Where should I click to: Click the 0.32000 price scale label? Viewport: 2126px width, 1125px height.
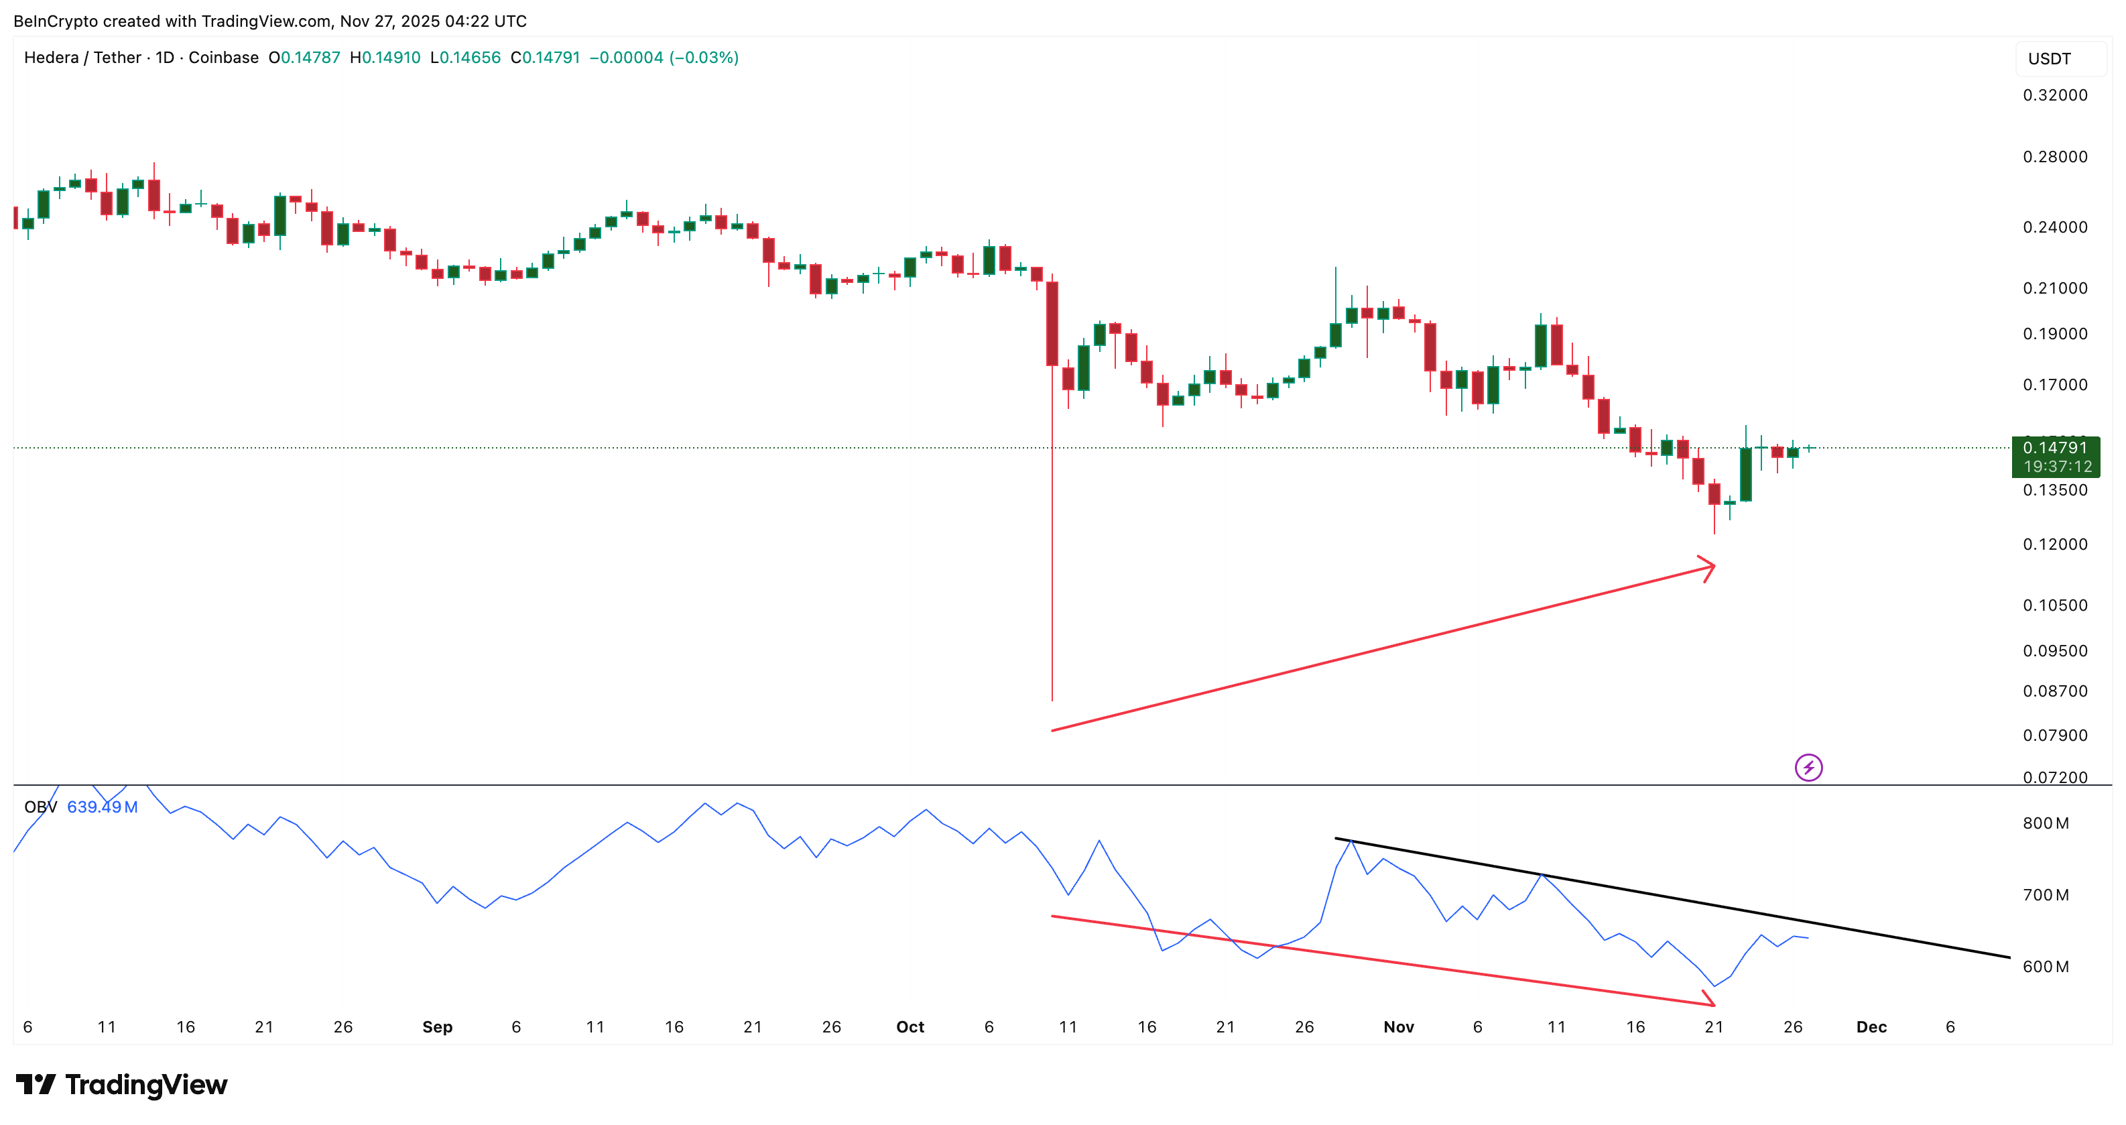pos(2055,95)
